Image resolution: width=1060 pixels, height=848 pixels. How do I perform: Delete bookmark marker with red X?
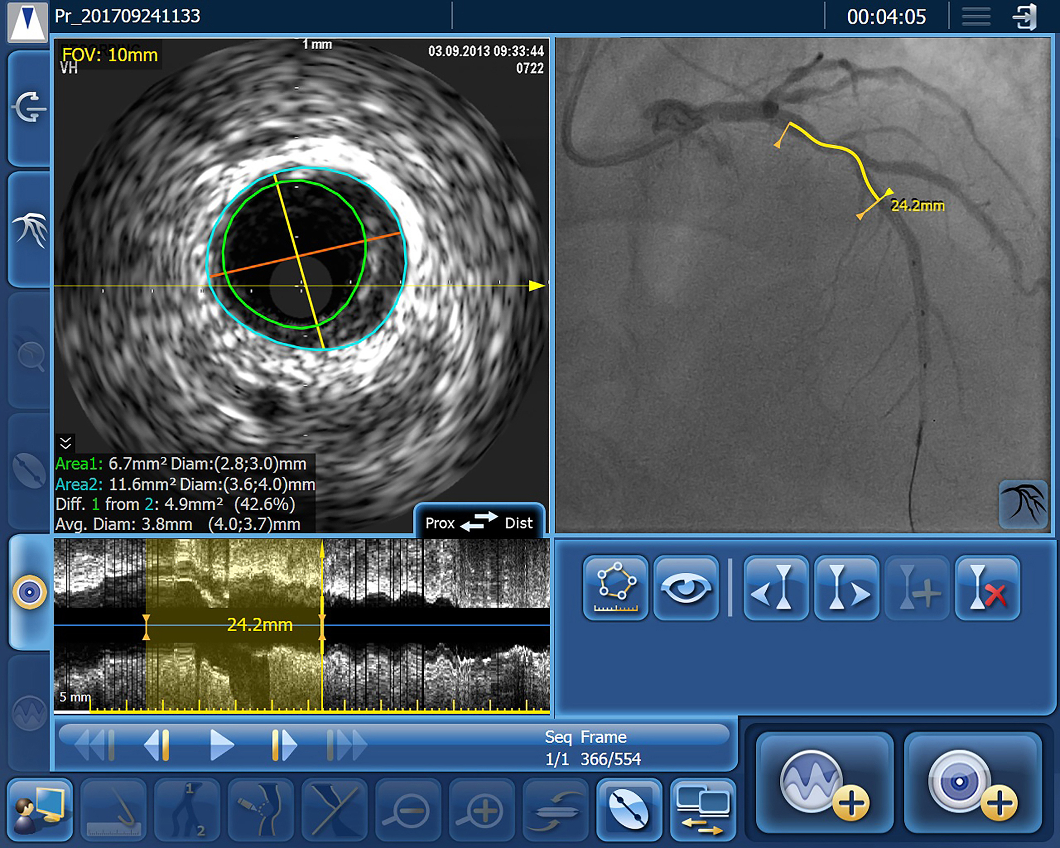[987, 587]
